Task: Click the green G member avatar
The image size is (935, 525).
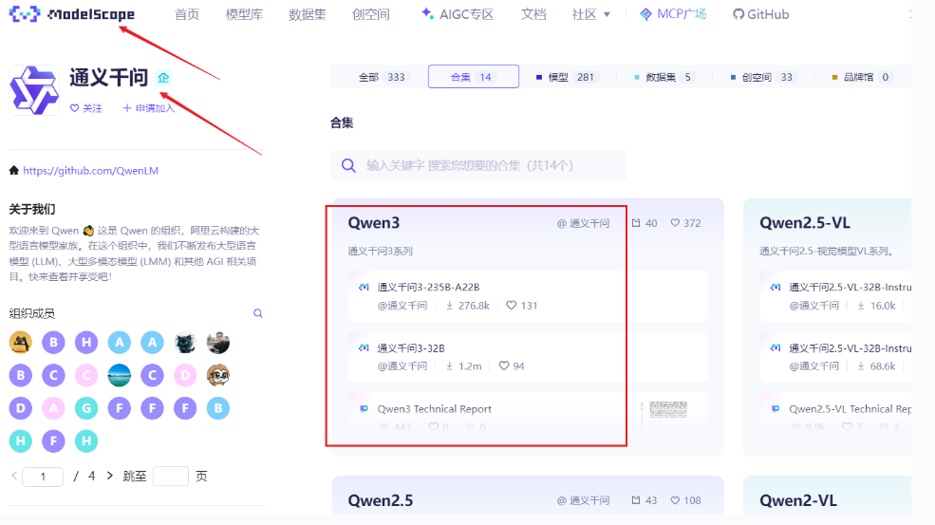Action: (86, 408)
